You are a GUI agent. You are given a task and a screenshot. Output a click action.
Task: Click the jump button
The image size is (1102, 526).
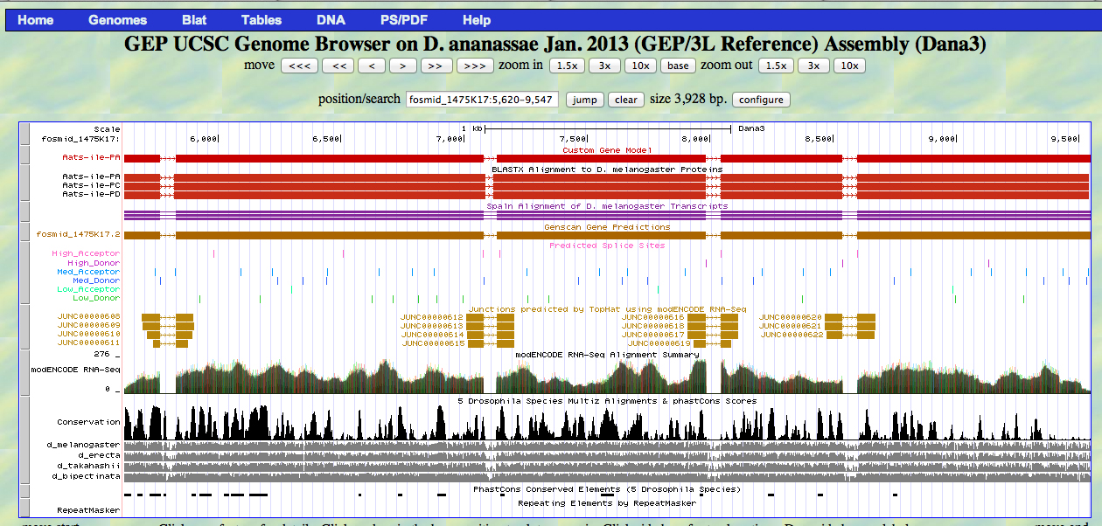pos(584,100)
